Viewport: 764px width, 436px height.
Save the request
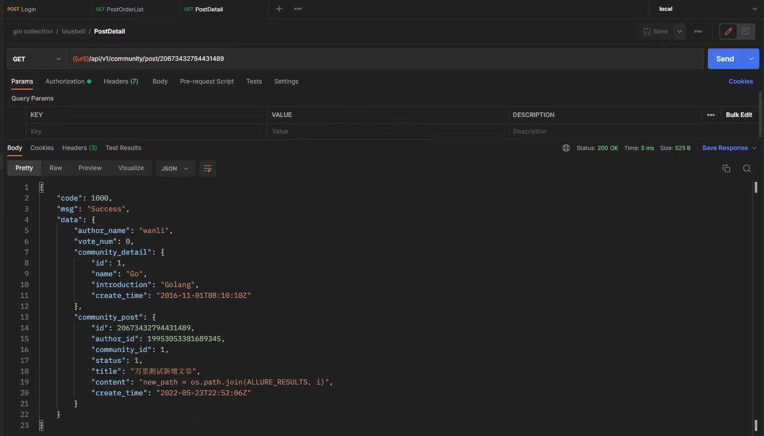655,31
